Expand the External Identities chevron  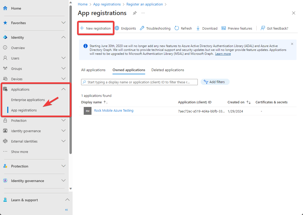point(64,141)
